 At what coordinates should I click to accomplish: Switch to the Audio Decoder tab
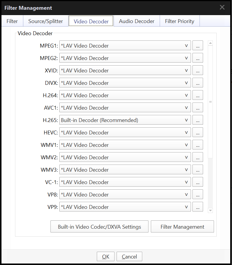(x=136, y=21)
